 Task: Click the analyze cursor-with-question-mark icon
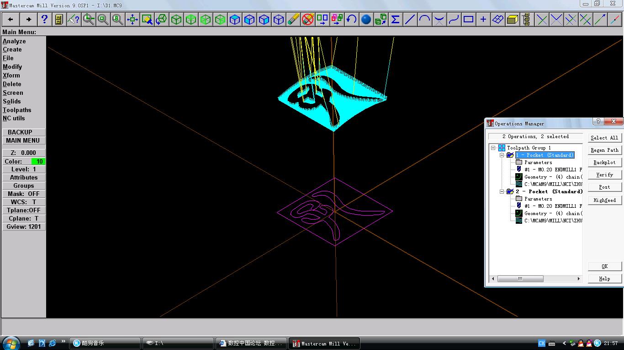tap(74, 19)
